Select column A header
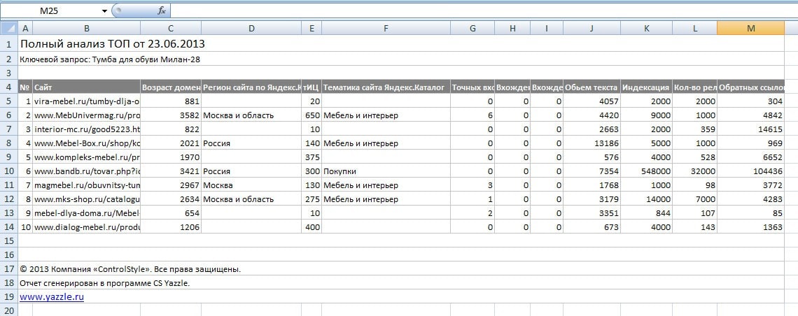This screenshot has width=798, height=316. pyautogui.click(x=25, y=29)
